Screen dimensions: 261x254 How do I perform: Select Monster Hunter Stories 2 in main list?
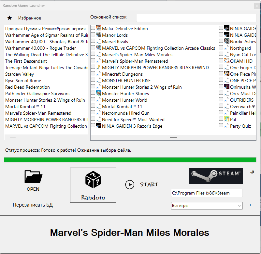tap(142, 87)
